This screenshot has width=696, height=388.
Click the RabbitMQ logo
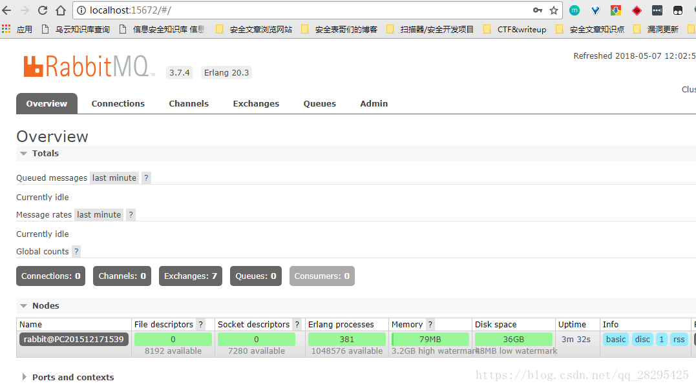[x=89, y=66]
